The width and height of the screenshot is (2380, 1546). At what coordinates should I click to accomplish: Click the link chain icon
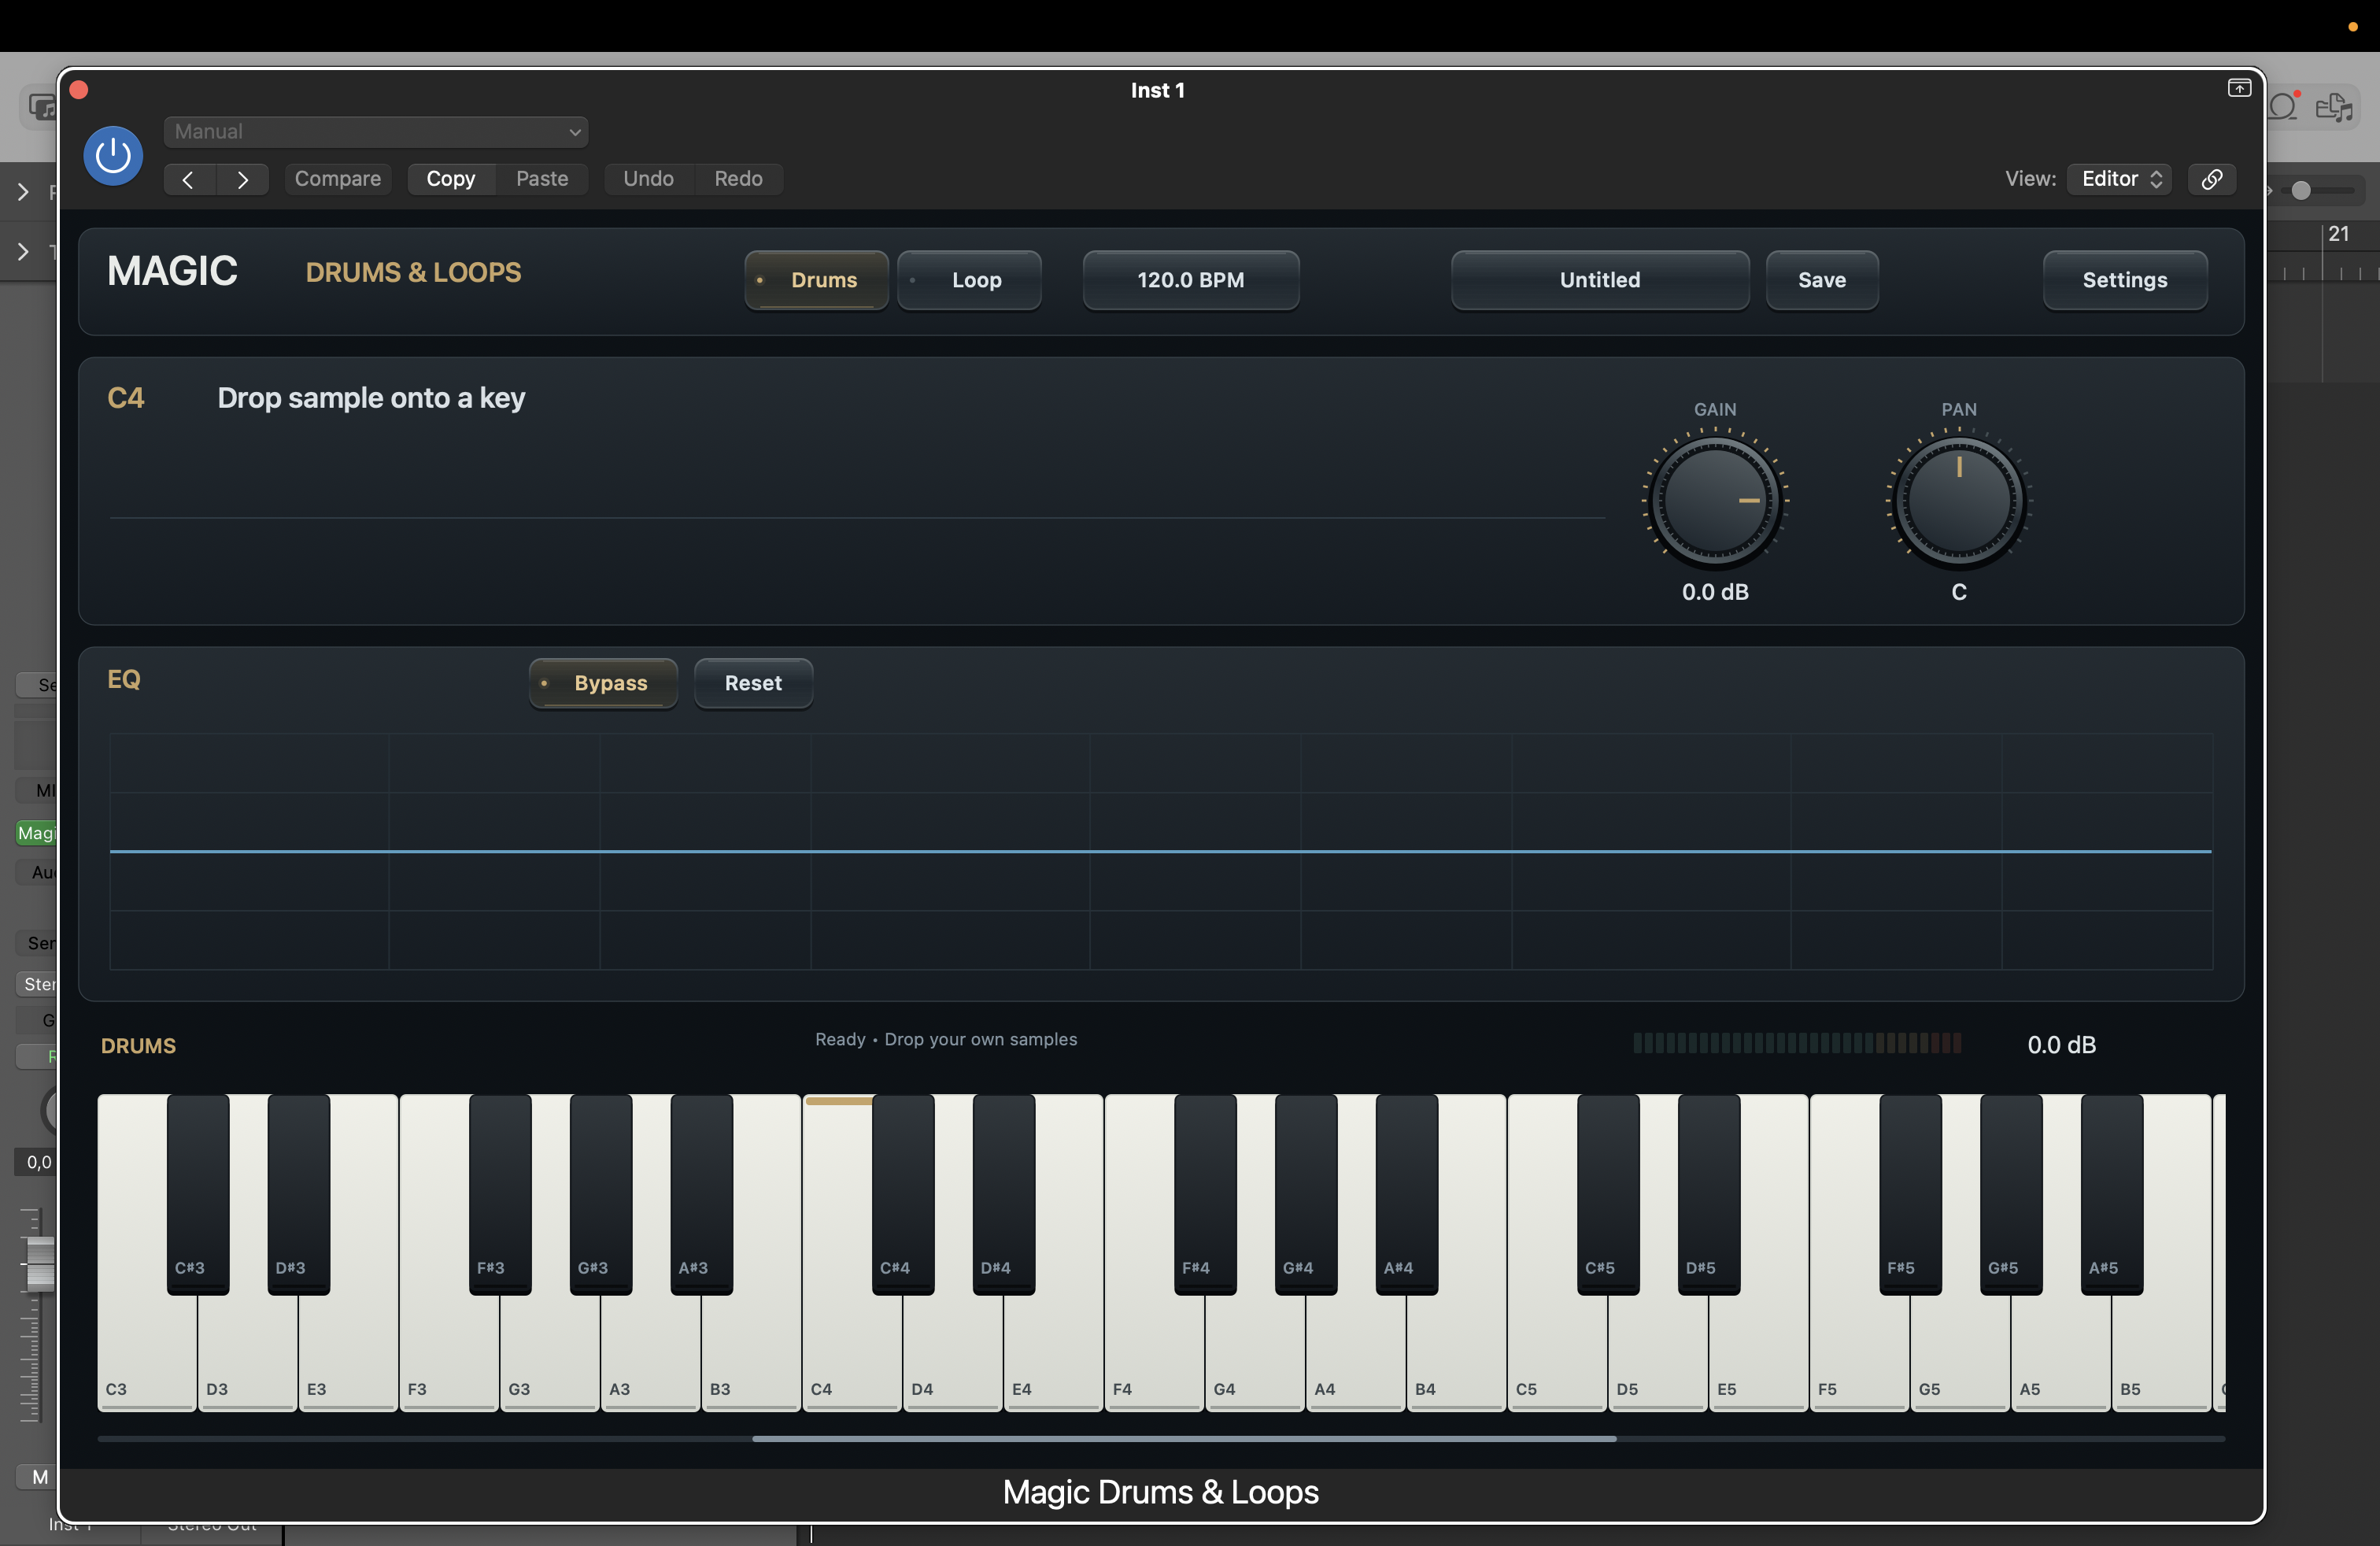[2212, 179]
